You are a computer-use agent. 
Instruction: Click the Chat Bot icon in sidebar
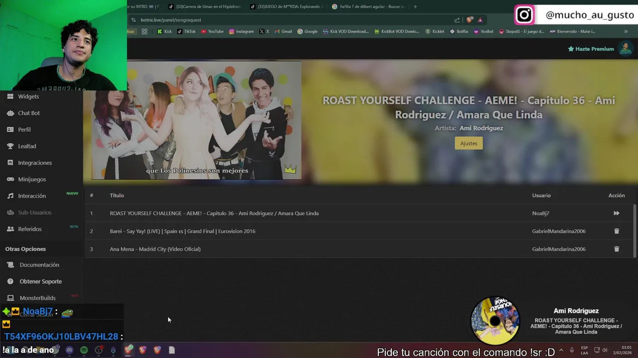point(10,113)
